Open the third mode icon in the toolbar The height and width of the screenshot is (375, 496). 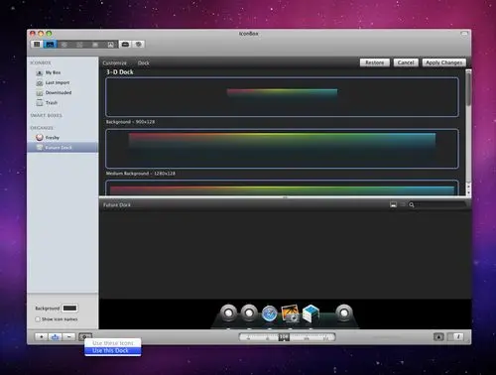(64, 45)
